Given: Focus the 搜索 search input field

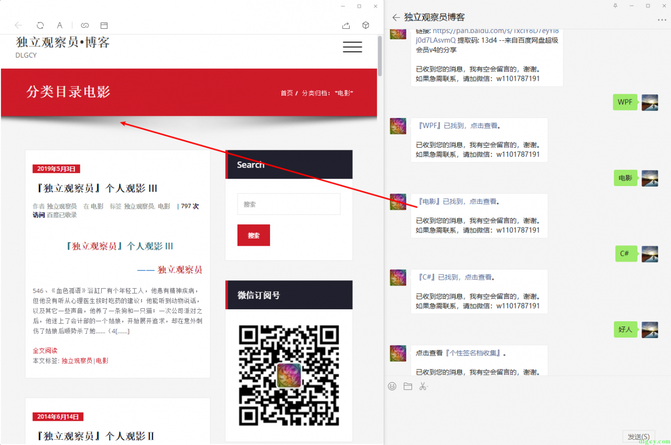Looking at the screenshot, I should 289,204.
